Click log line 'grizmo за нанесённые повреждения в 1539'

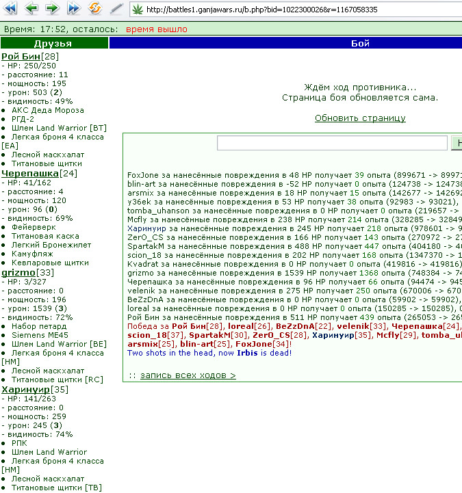pyautogui.click(x=294, y=273)
